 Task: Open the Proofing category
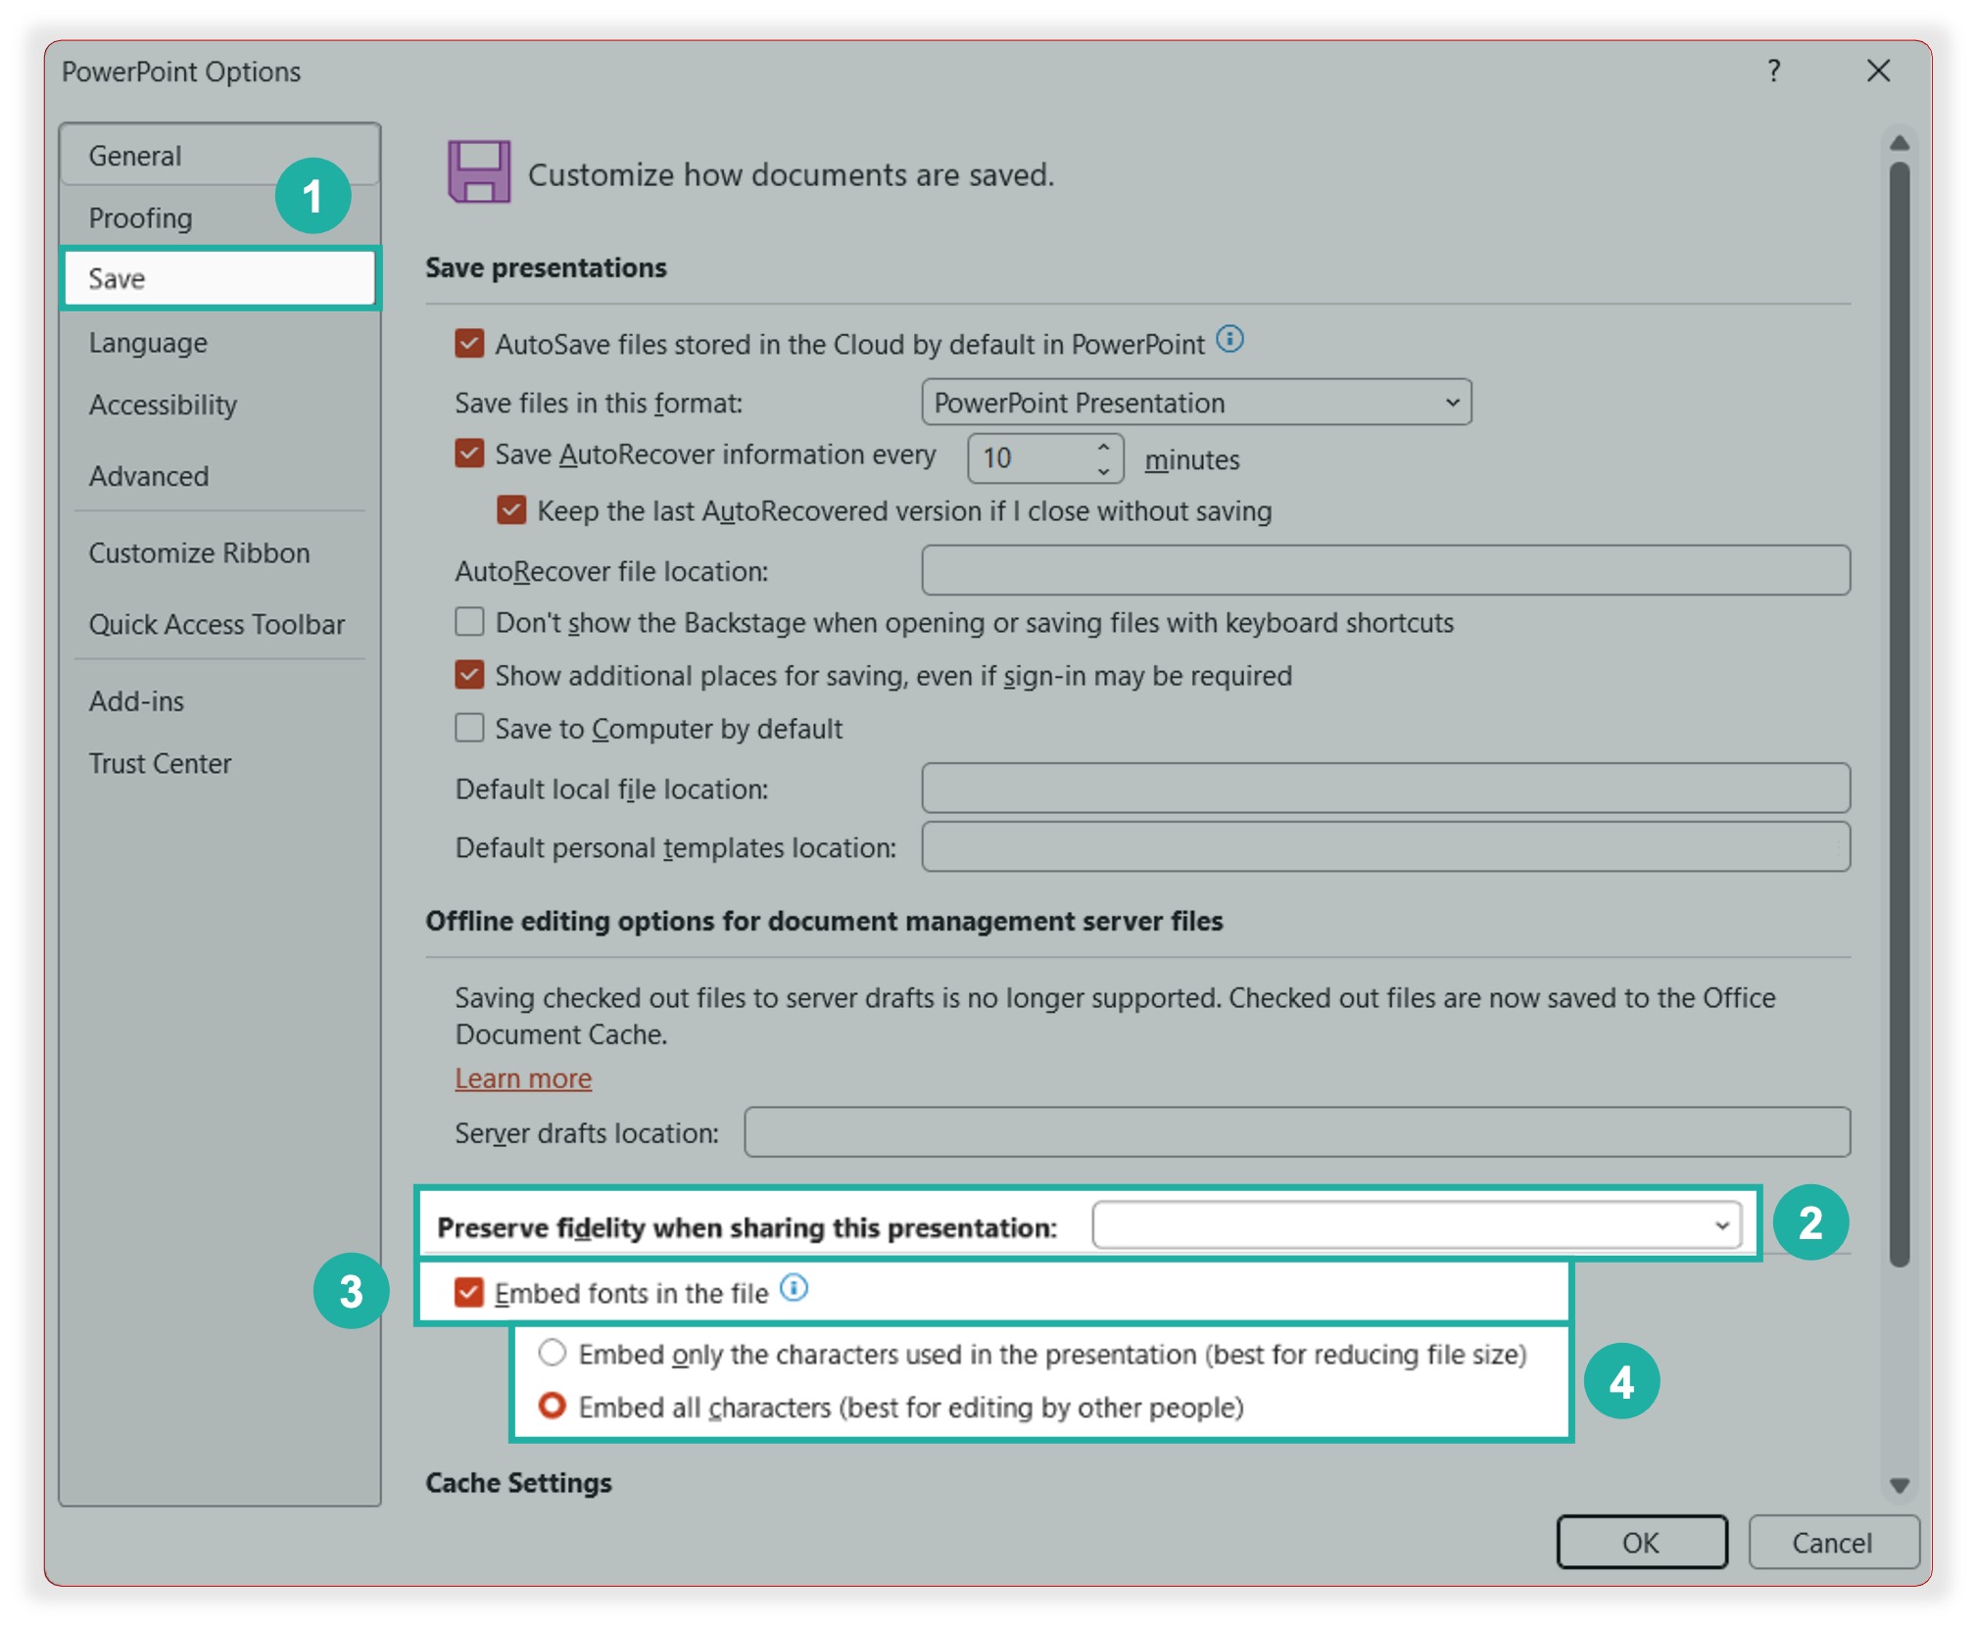click(x=219, y=217)
